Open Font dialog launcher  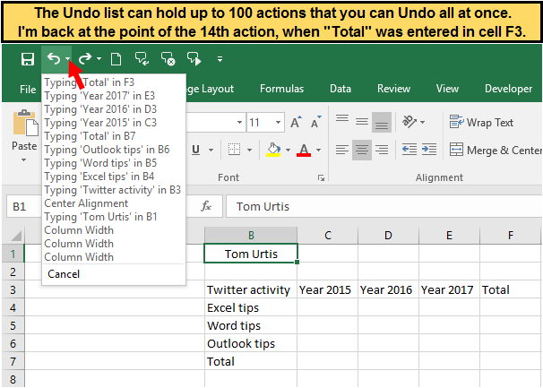pyautogui.click(x=322, y=178)
